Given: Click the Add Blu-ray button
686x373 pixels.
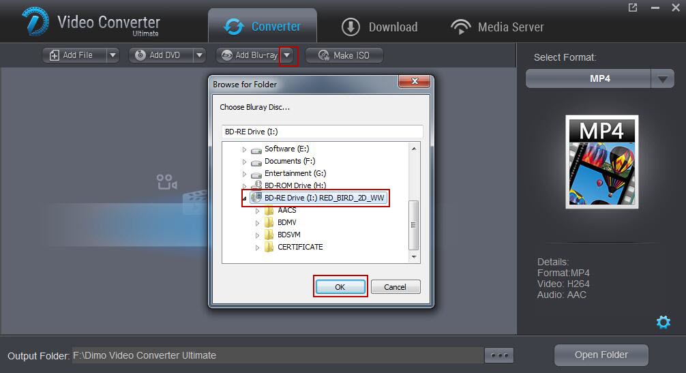Looking at the screenshot, I should coord(249,55).
